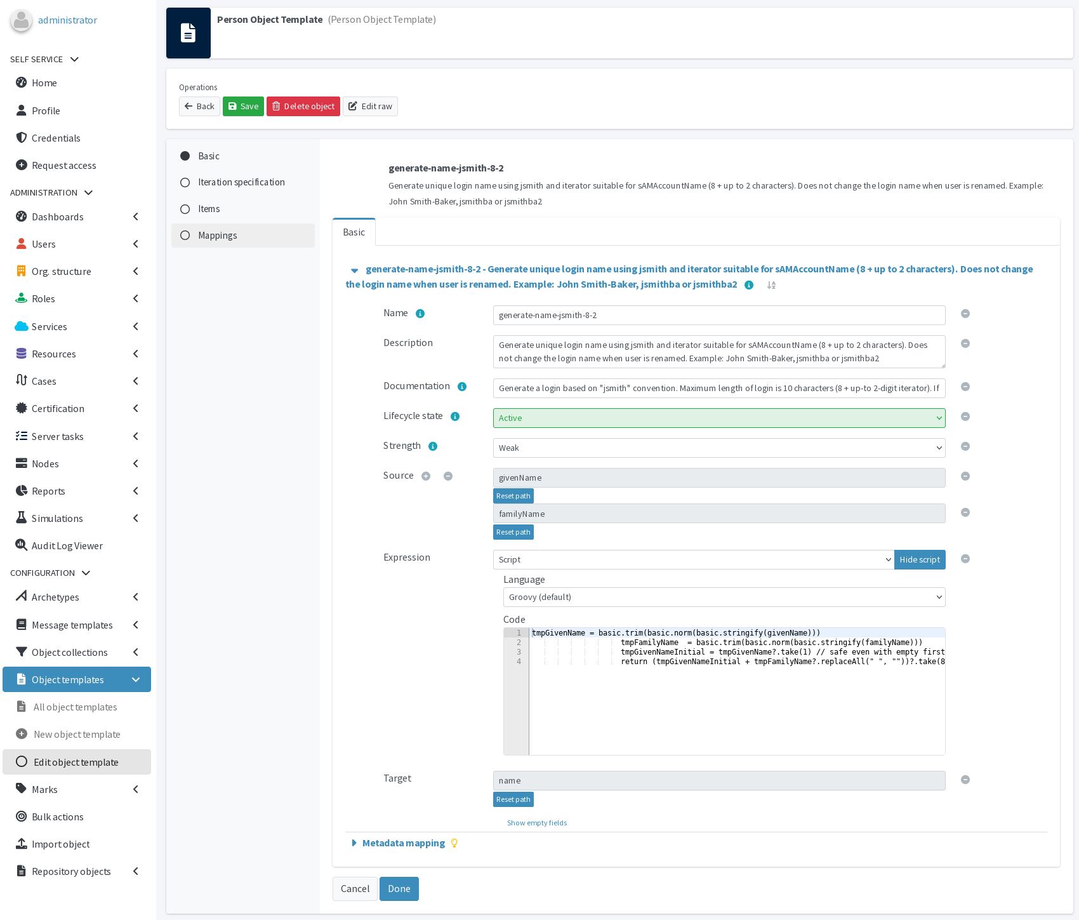
Task: Select the Iteration specification step indicator
Action: click(185, 182)
